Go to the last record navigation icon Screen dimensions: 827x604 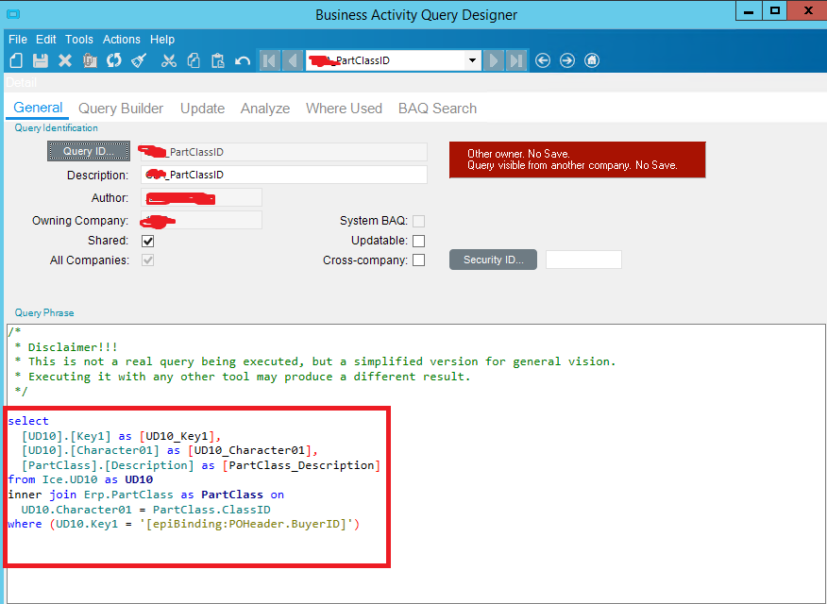coord(516,60)
